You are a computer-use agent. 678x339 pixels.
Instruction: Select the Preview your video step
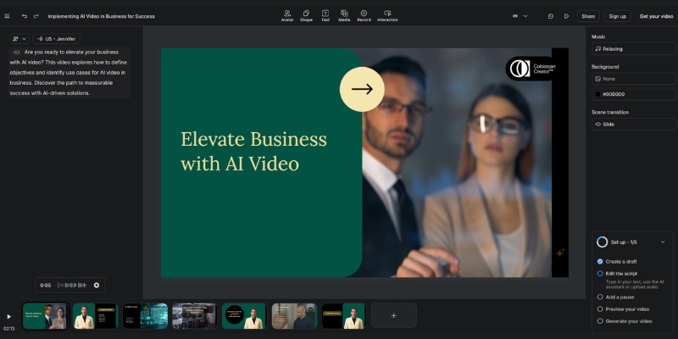(x=623, y=309)
